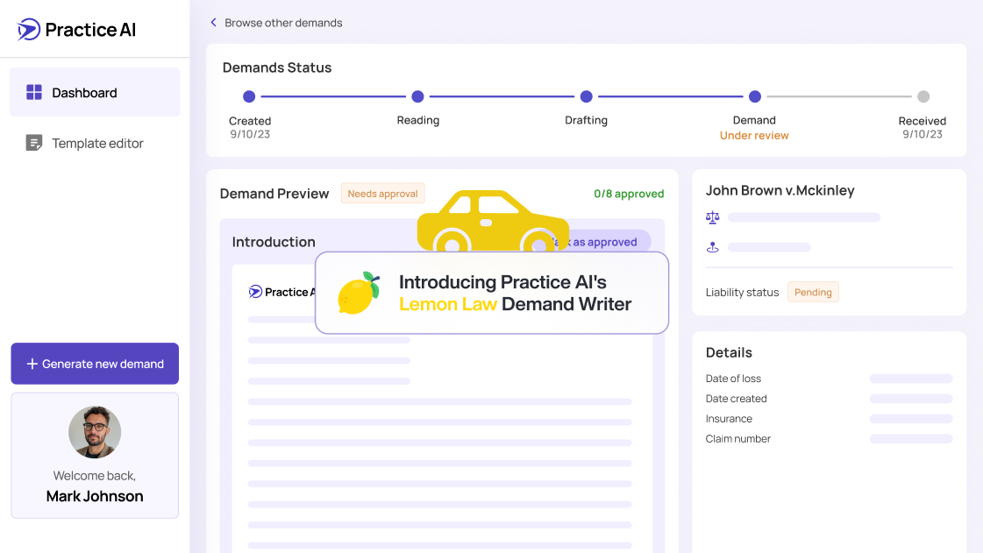Image resolution: width=983 pixels, height=553 pixels.
Task: Open the Template editor menu item
Action: pyautogui.click(x=95, y=144)
